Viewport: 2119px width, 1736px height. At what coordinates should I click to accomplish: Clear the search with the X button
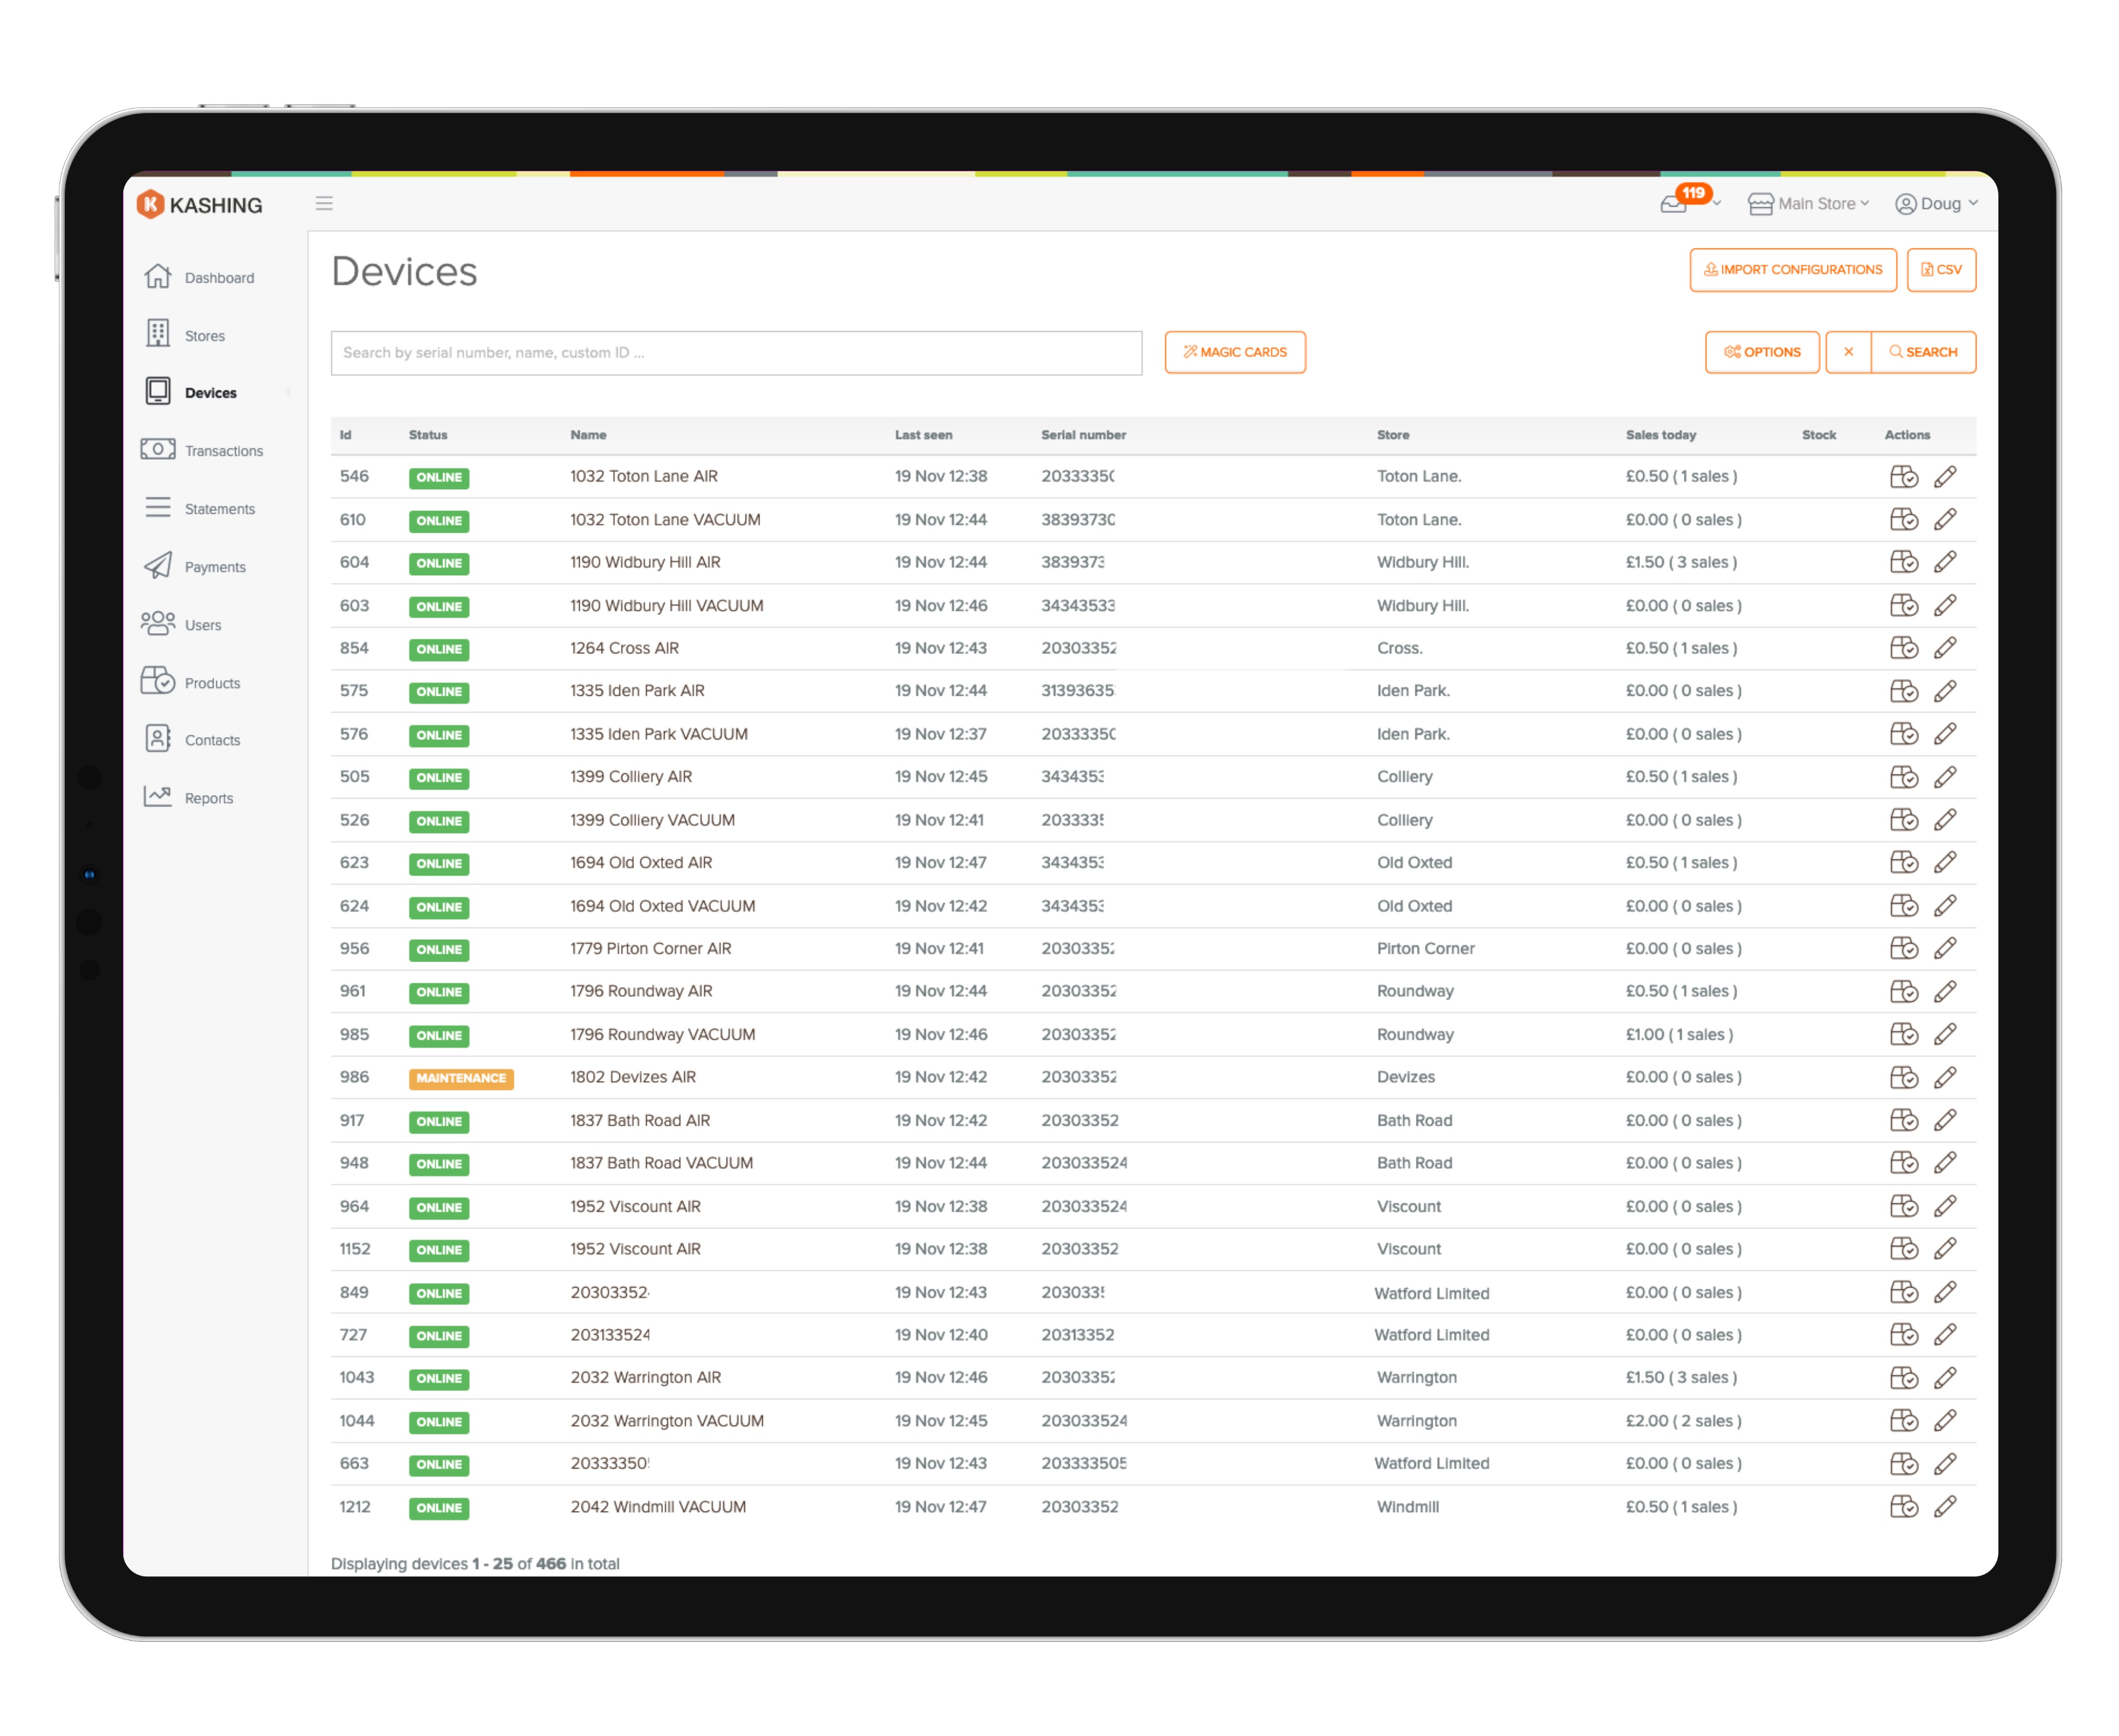point(1848,352)
